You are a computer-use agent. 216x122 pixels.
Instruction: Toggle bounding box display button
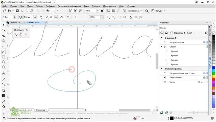[x=68, y=17]
